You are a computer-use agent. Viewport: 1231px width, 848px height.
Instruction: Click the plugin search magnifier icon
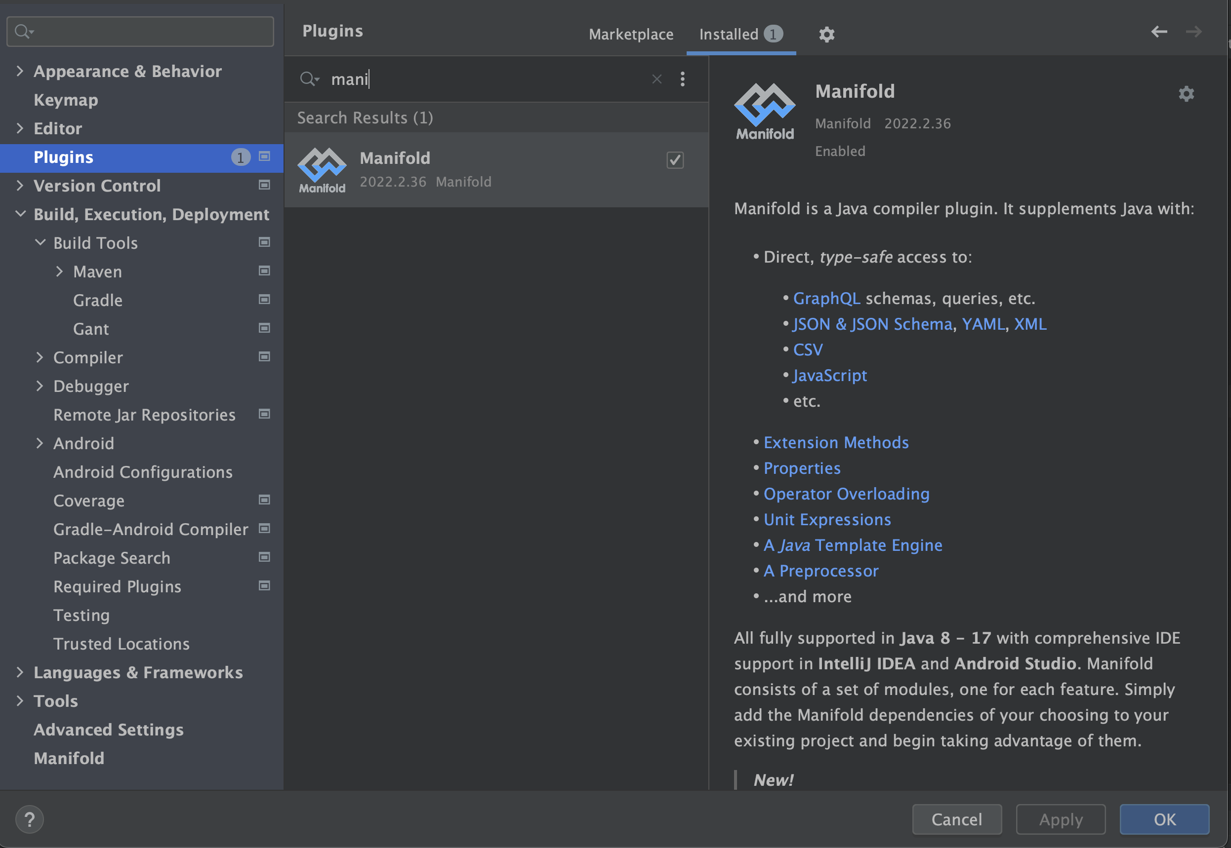tap(308, 79)
